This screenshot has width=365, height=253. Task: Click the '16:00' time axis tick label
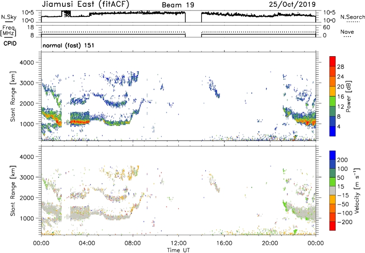coord(224,243)
